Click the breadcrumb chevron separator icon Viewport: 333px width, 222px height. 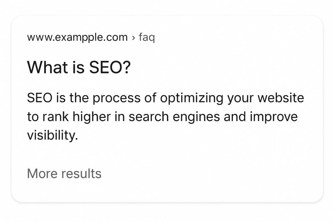tap(133, 38)
